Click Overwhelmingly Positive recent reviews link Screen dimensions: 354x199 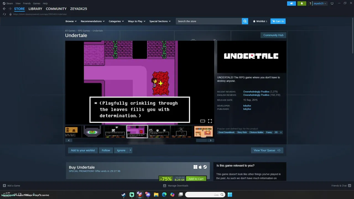(x=256, y=92)
